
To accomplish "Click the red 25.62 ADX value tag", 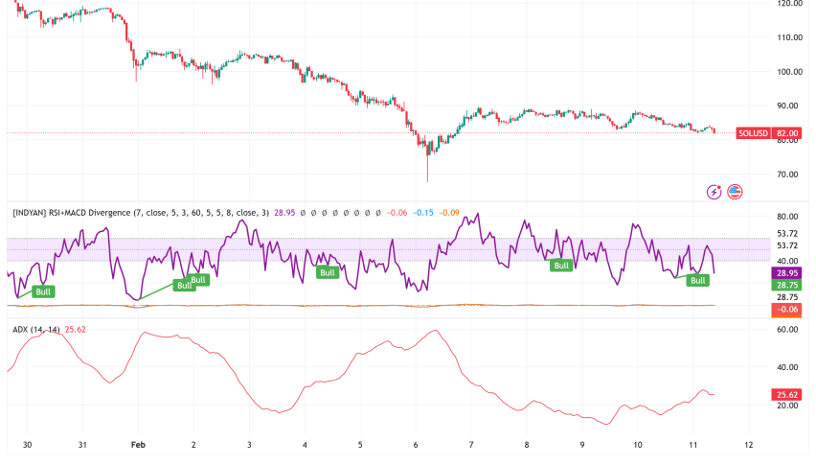I will pyautogui.click(x=788, y=394).
